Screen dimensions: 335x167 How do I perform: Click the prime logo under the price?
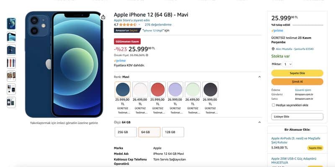pyautogui.click(x=120, y=61)
